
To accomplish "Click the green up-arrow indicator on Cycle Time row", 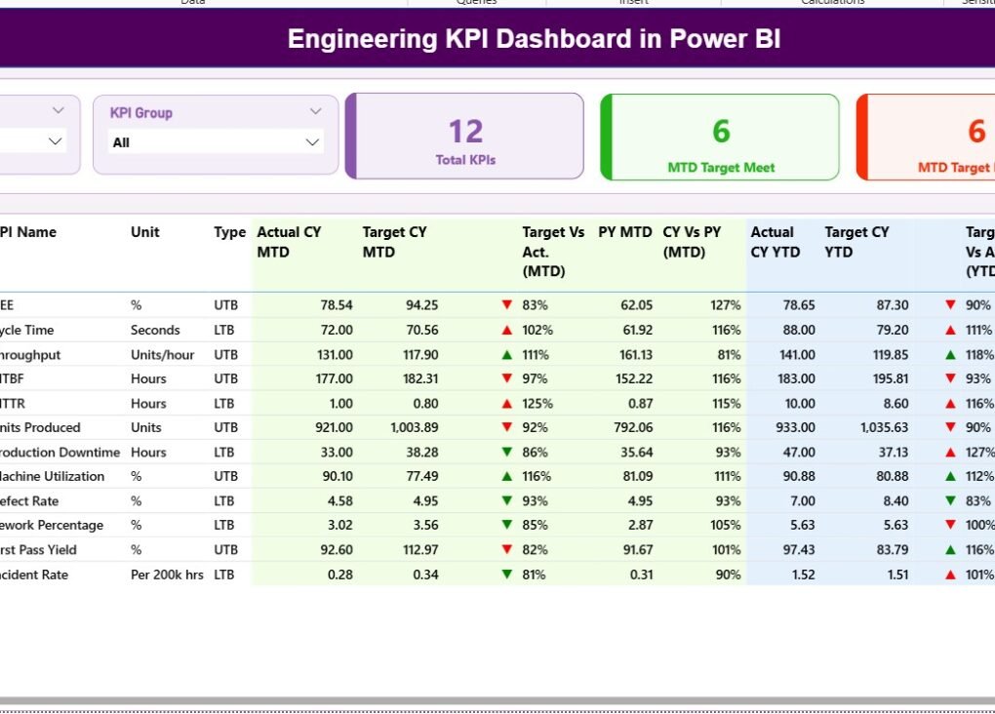I will coord(506,330).
